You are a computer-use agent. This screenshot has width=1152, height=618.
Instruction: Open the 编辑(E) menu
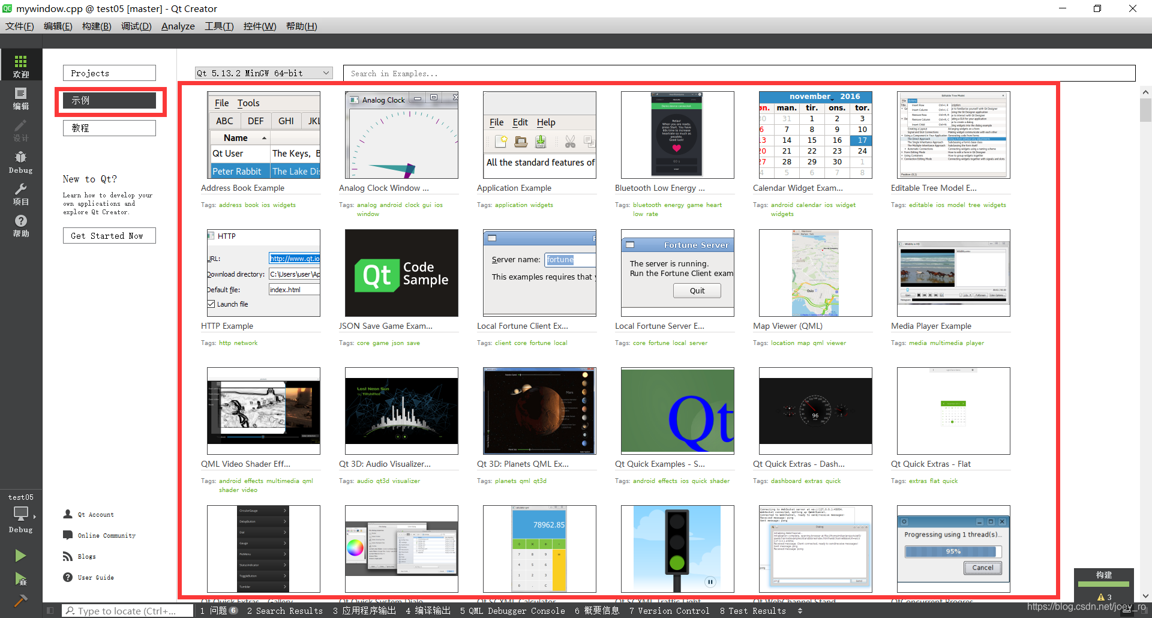click(x=58, y=26)
